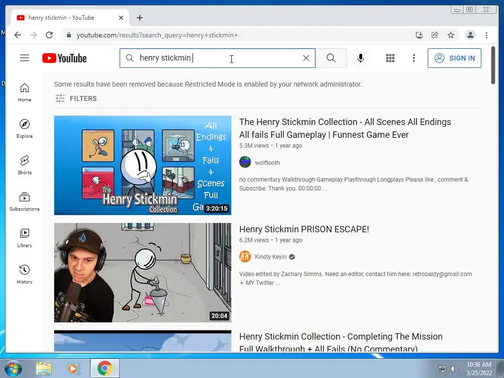Visit wolftooth channel name
This screenshot has height=378, width=504.
coord(267,162)
